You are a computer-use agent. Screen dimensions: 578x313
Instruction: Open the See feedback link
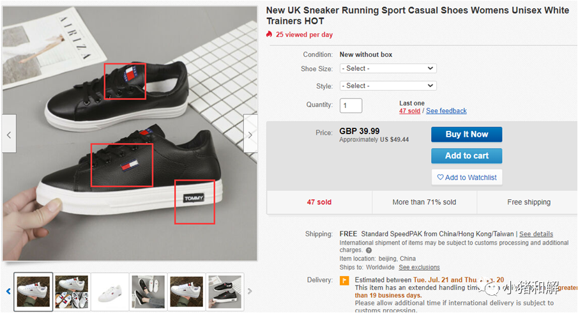(x=446, y=111)
